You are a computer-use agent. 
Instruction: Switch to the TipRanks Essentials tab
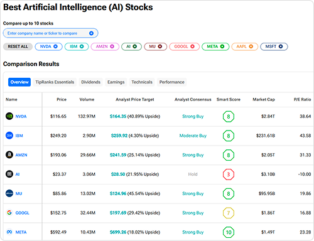pyautogui.click(x=55, y=82)
